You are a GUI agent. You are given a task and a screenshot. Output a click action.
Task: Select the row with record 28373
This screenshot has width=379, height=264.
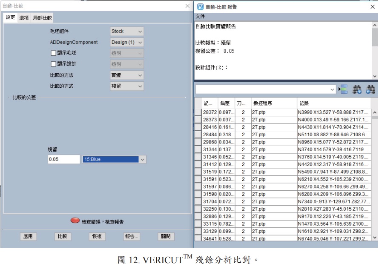(x=283, y=120)
